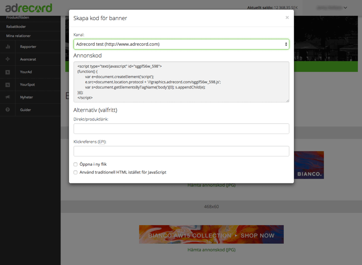Click the Nyheter megaphone icon
Screen dimensions: 362x265
[8, 97]
